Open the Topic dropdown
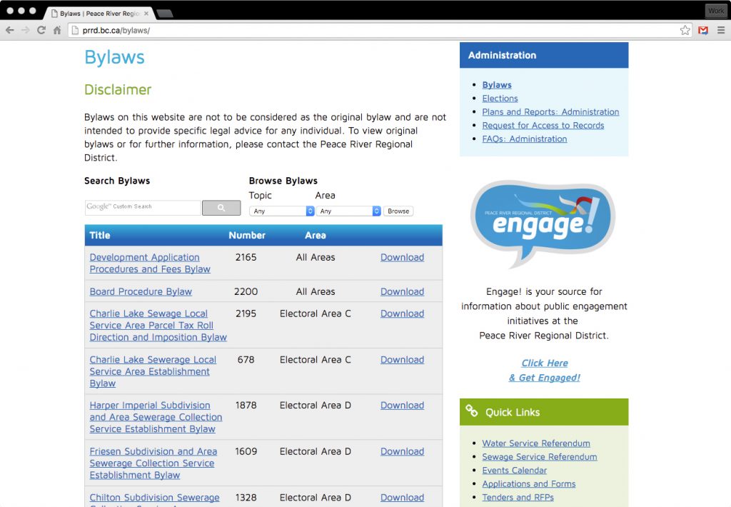The height and width of the screenshot is (507, 731). pyautogui.click(x=281, y=211)
